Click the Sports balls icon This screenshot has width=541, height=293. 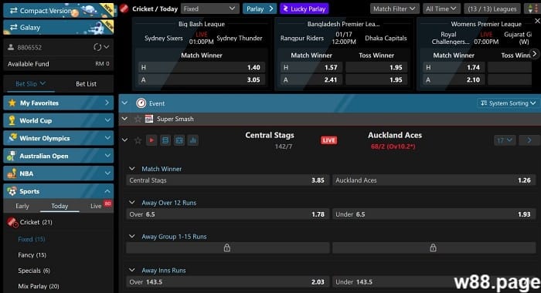[12, 191]
